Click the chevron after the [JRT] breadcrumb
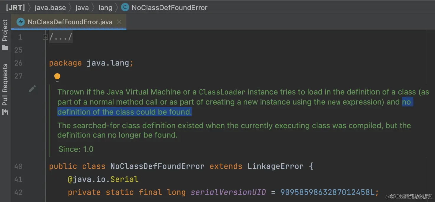The height and width of the screenshot is (202, 435). click(29, 7)
